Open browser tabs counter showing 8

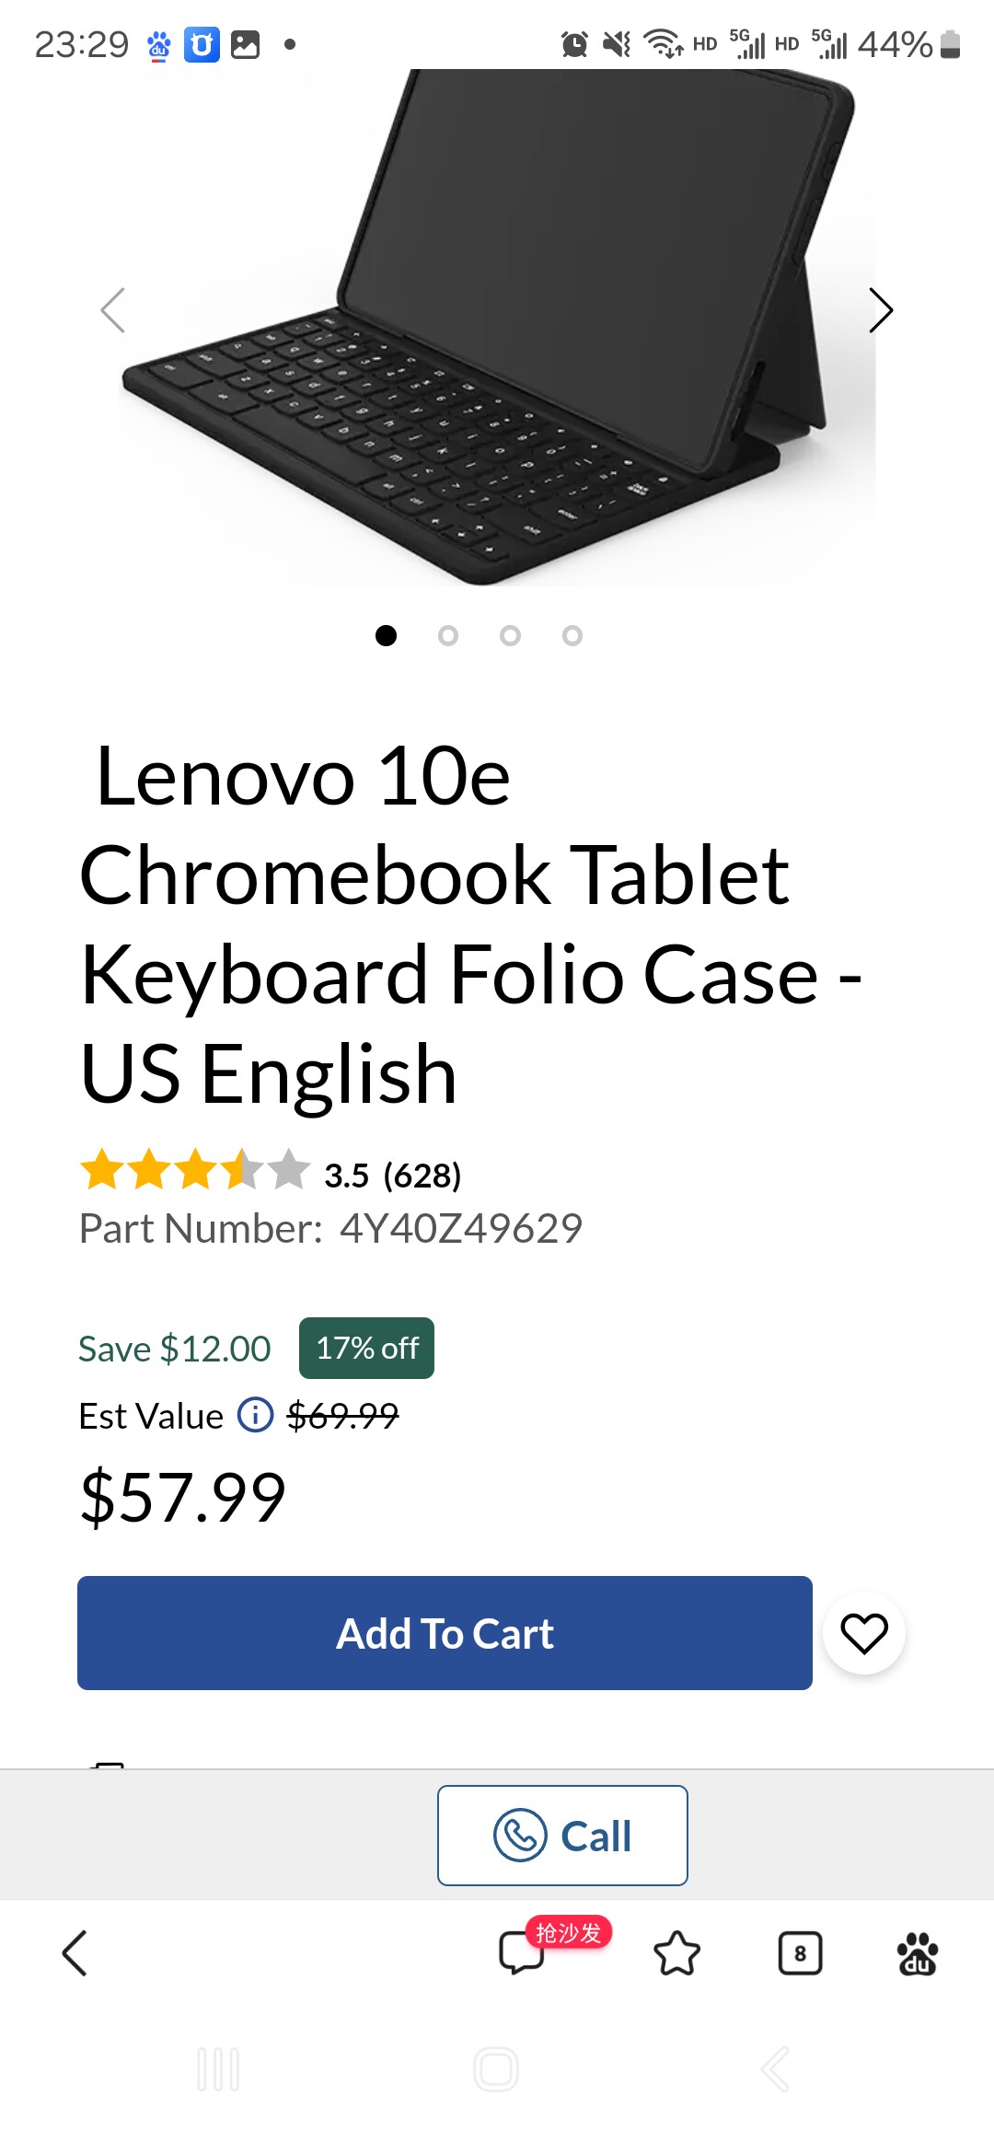[x=800, y=1953]
